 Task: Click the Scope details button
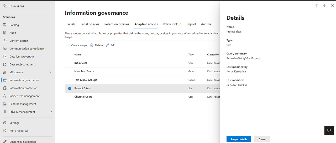(239, 139)
